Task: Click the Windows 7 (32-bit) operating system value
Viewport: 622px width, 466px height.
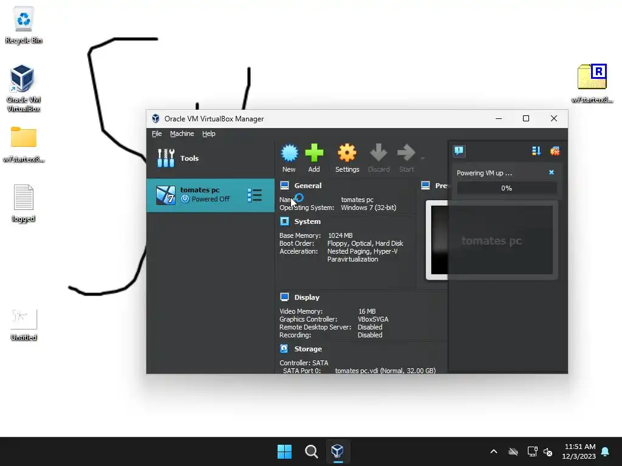Action: click(x=369, y=208)
